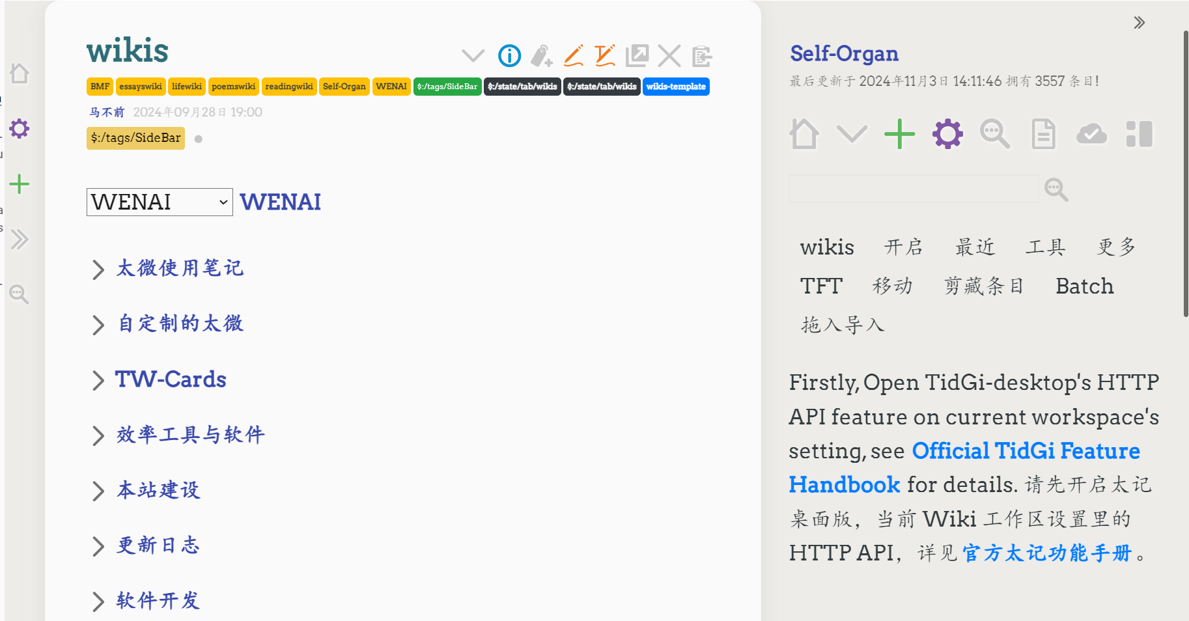Click the home icon in the left bar
This screenshot has width=1189, height=621.
[x=20, y=73]
